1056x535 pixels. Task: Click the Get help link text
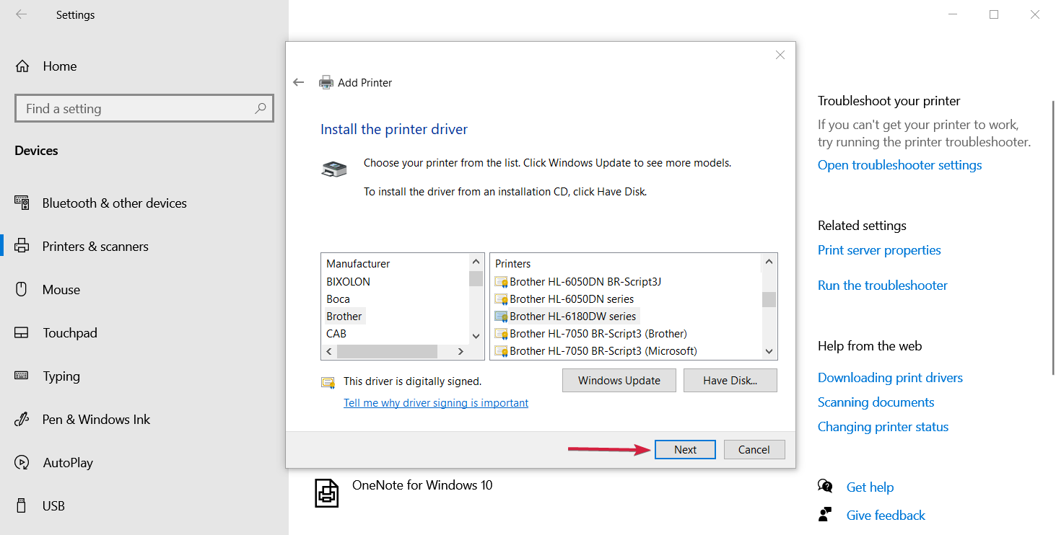[870, 487]
